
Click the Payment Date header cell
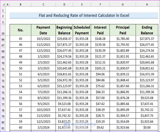(44, 30)
